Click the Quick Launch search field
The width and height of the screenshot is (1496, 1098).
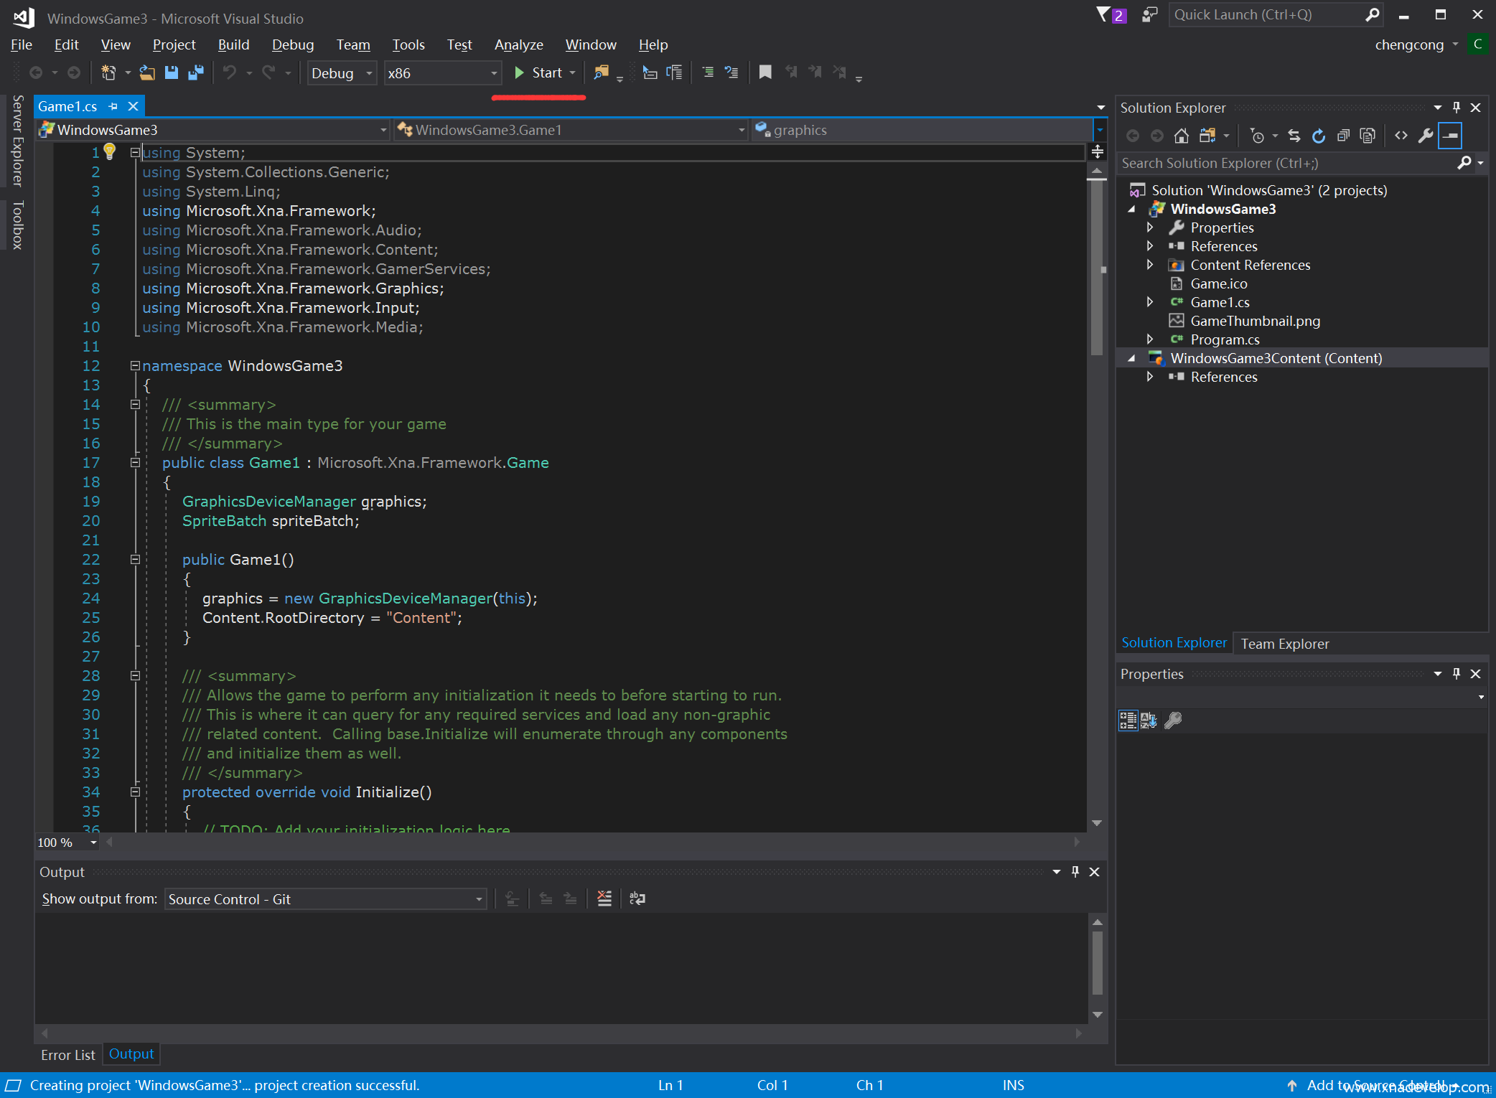[x=1265, y=14]
